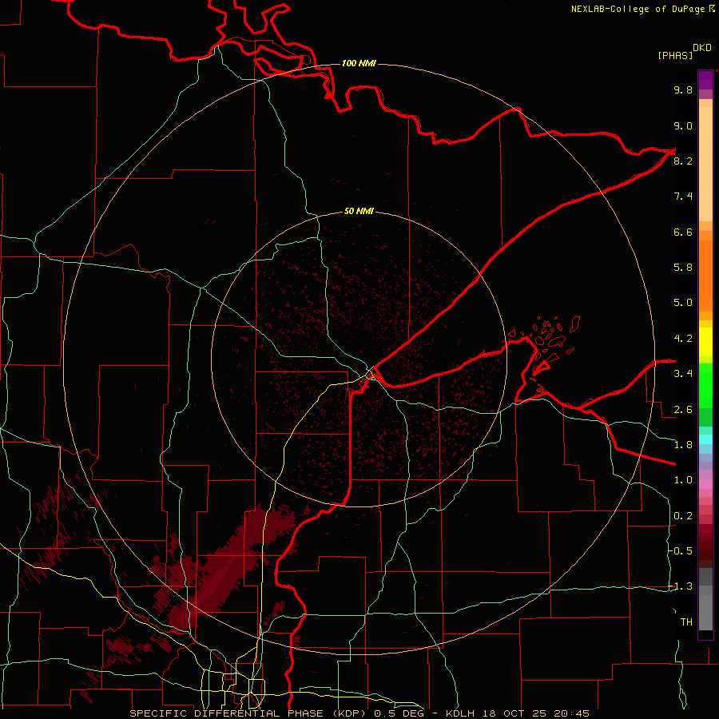Click the 3.4 scale value
The image size is (719, 719).
tap(683, 374)
